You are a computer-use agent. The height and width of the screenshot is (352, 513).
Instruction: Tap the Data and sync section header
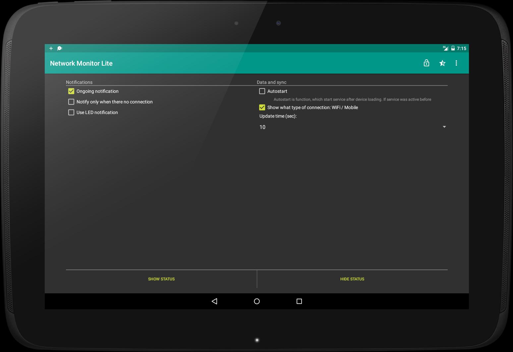tap(271, 82)
